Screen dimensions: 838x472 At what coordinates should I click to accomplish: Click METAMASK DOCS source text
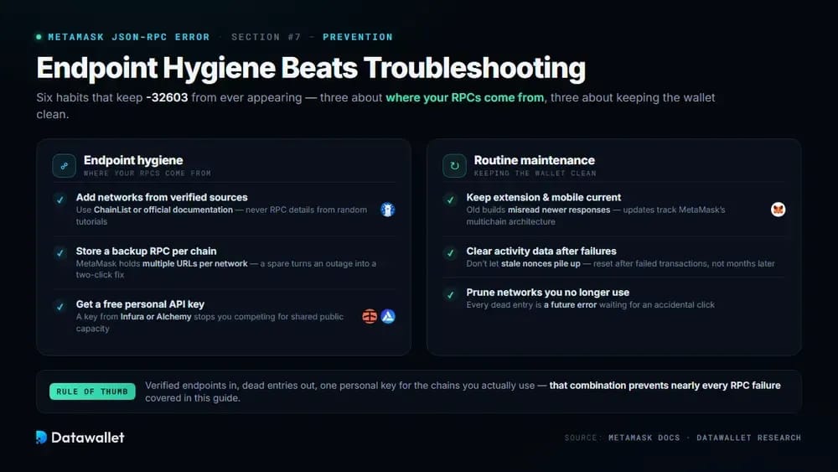pos(644,438)
